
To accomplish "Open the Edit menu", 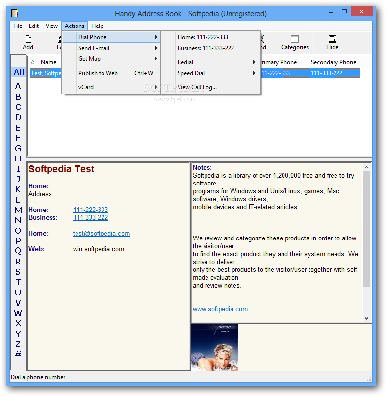I will click(33, 26).
